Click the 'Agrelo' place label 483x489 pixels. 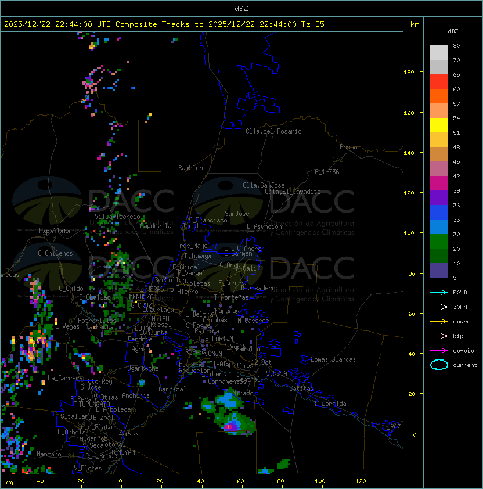(x=142, y=349)
